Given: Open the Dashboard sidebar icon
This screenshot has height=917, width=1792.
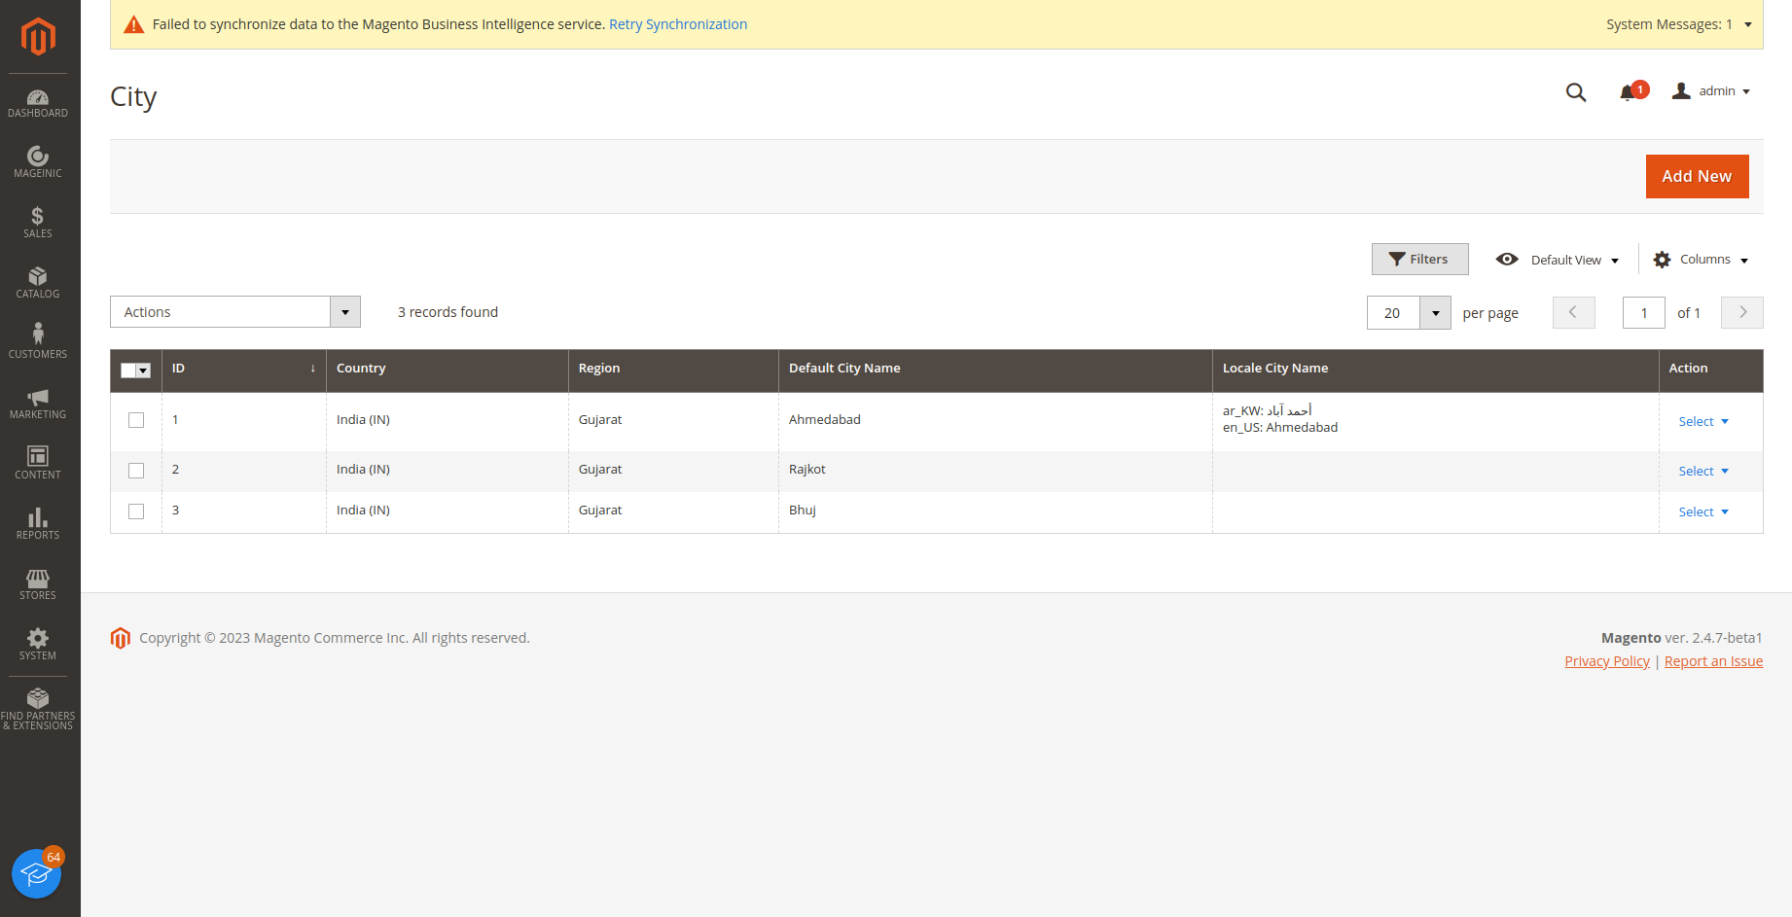Looking at the screenshot, I should [38, 103].
